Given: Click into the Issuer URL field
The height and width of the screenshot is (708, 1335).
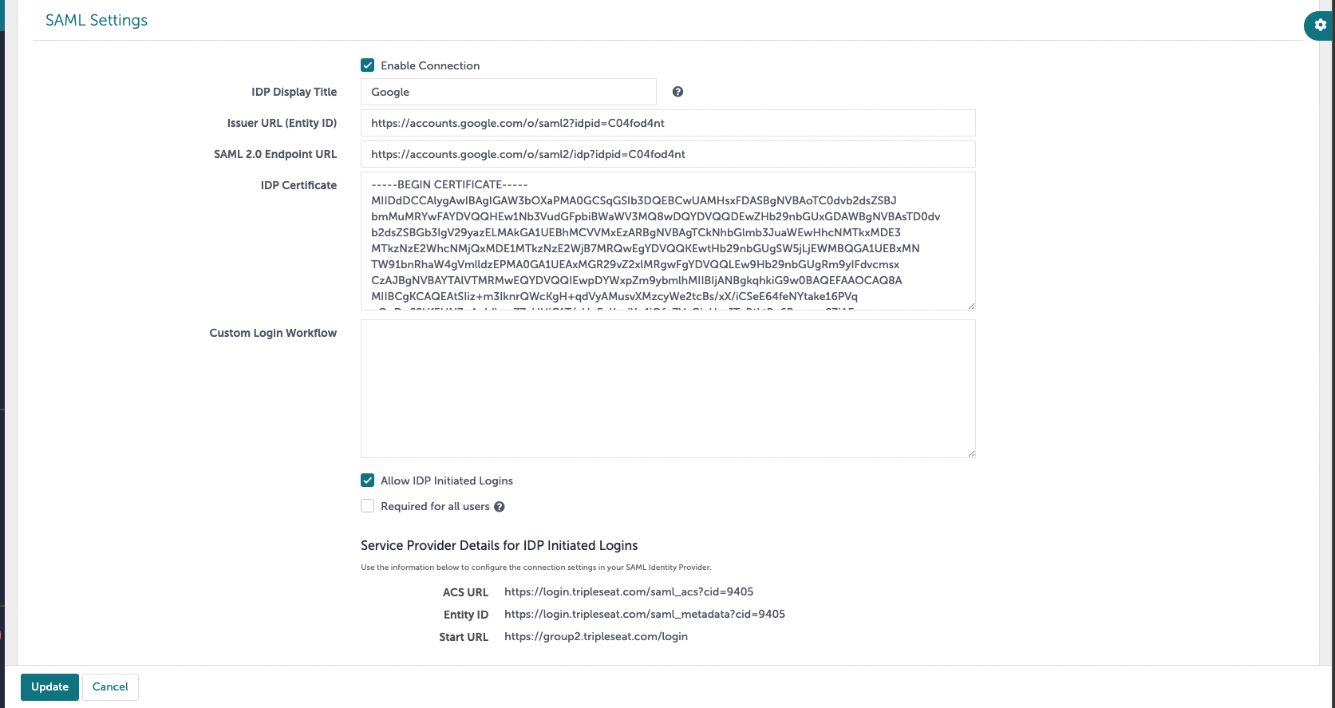Looking at the screenshot, I should (668, 123).
